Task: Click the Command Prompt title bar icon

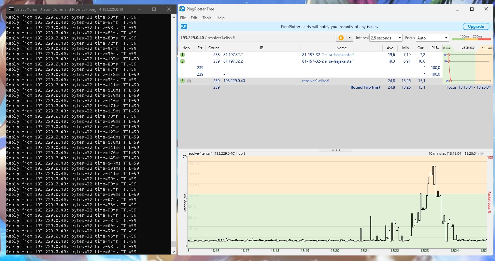Action: [x=11, y=9]
